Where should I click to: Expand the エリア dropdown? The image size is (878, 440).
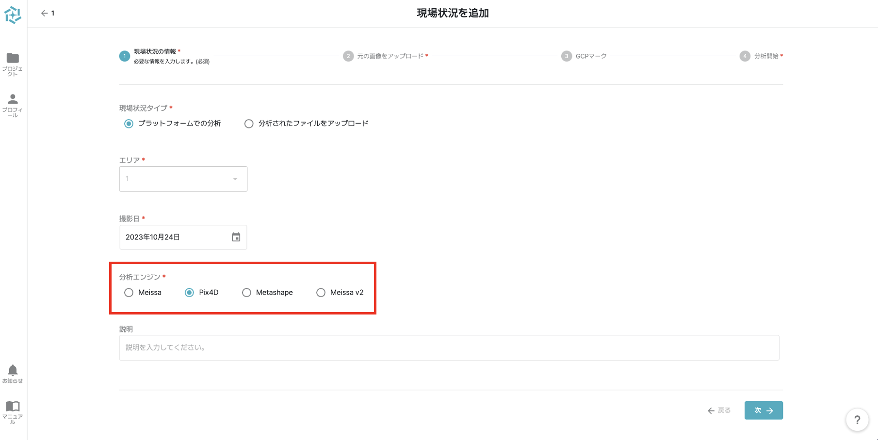tap(183, 179)
